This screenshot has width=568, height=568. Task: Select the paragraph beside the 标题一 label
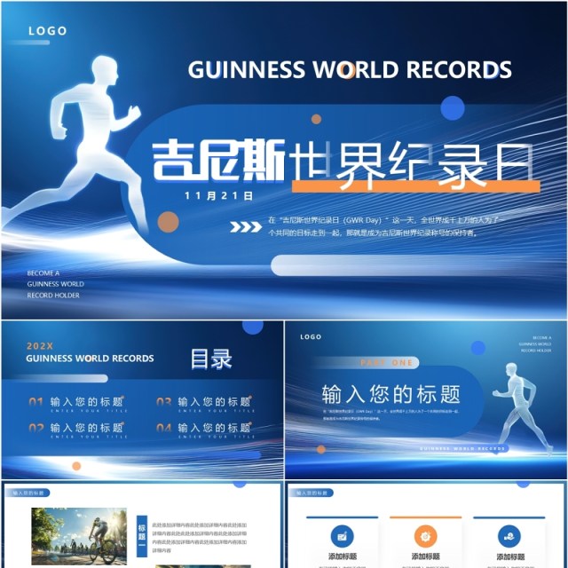(199, 538)
